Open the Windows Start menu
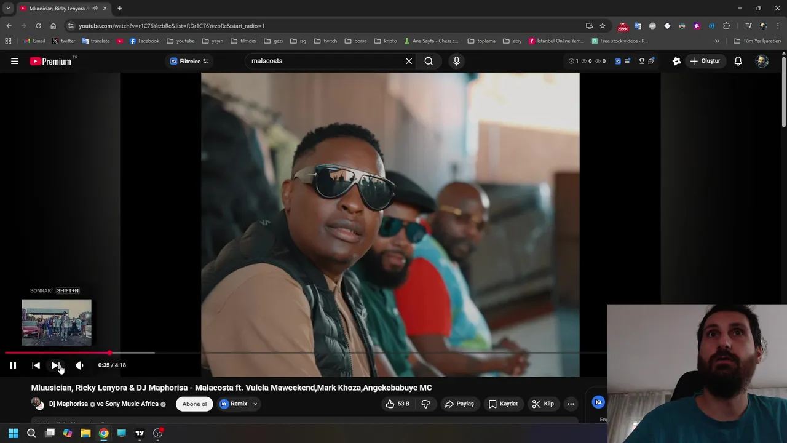Screen dimensions: 787x443 pos(13,433)
